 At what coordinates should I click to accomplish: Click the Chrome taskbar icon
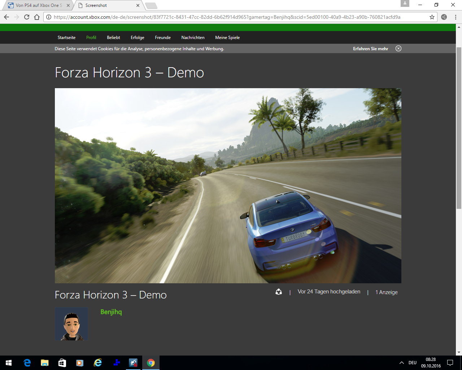tap(151, 363)
